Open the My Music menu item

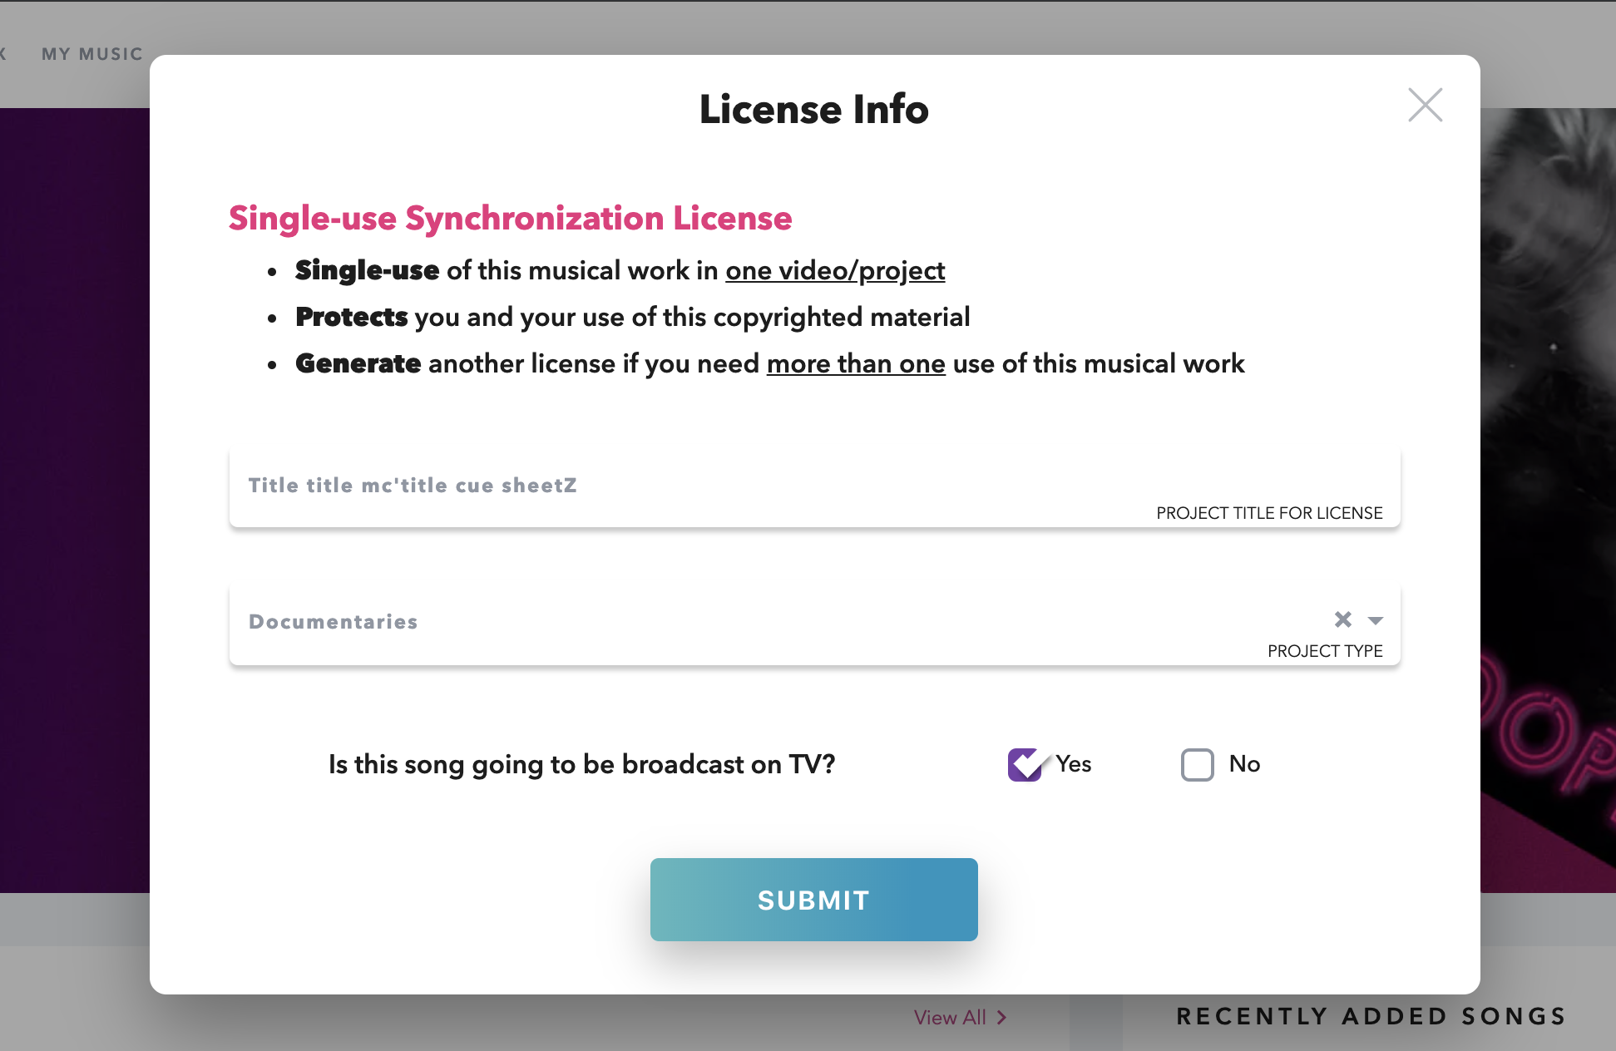(92, 54)
